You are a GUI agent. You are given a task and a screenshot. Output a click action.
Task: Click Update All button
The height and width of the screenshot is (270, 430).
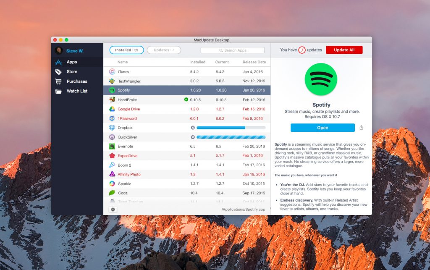point(344,50)
